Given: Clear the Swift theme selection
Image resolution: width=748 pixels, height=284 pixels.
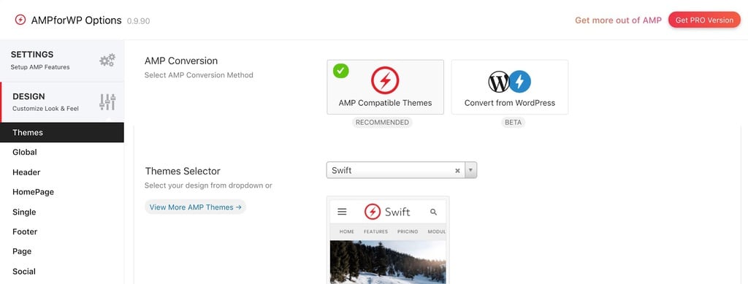Looking at the screenshot, I should 457,171.
